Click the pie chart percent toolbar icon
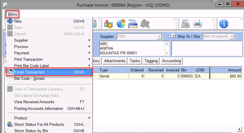The width and height of the screenshot is (244, 133). pos(121,24)
